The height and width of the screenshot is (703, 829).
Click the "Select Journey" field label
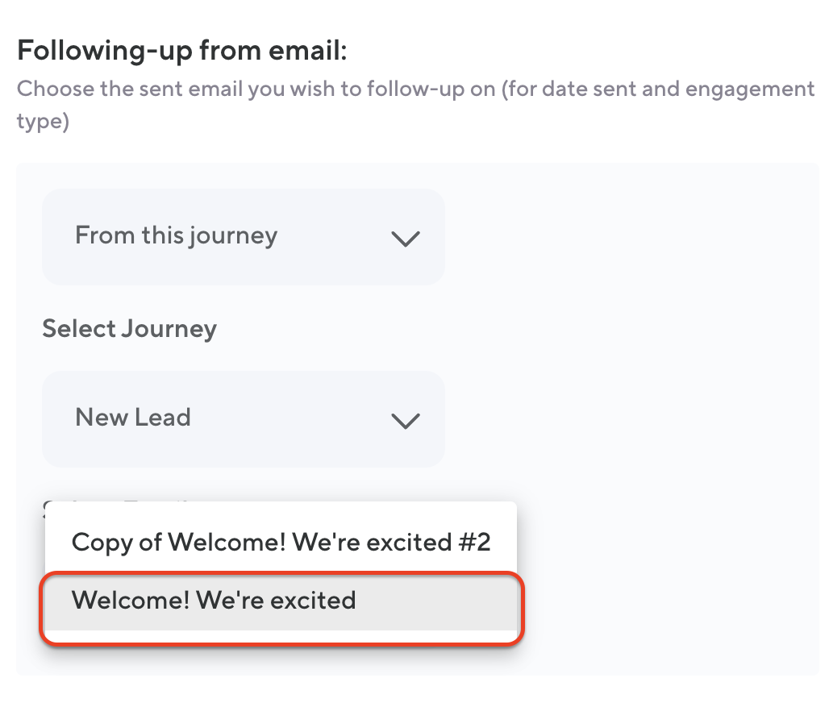coord(129,329)
